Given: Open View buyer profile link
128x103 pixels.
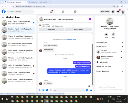Looking at the screenshot, I should point(71,39).
